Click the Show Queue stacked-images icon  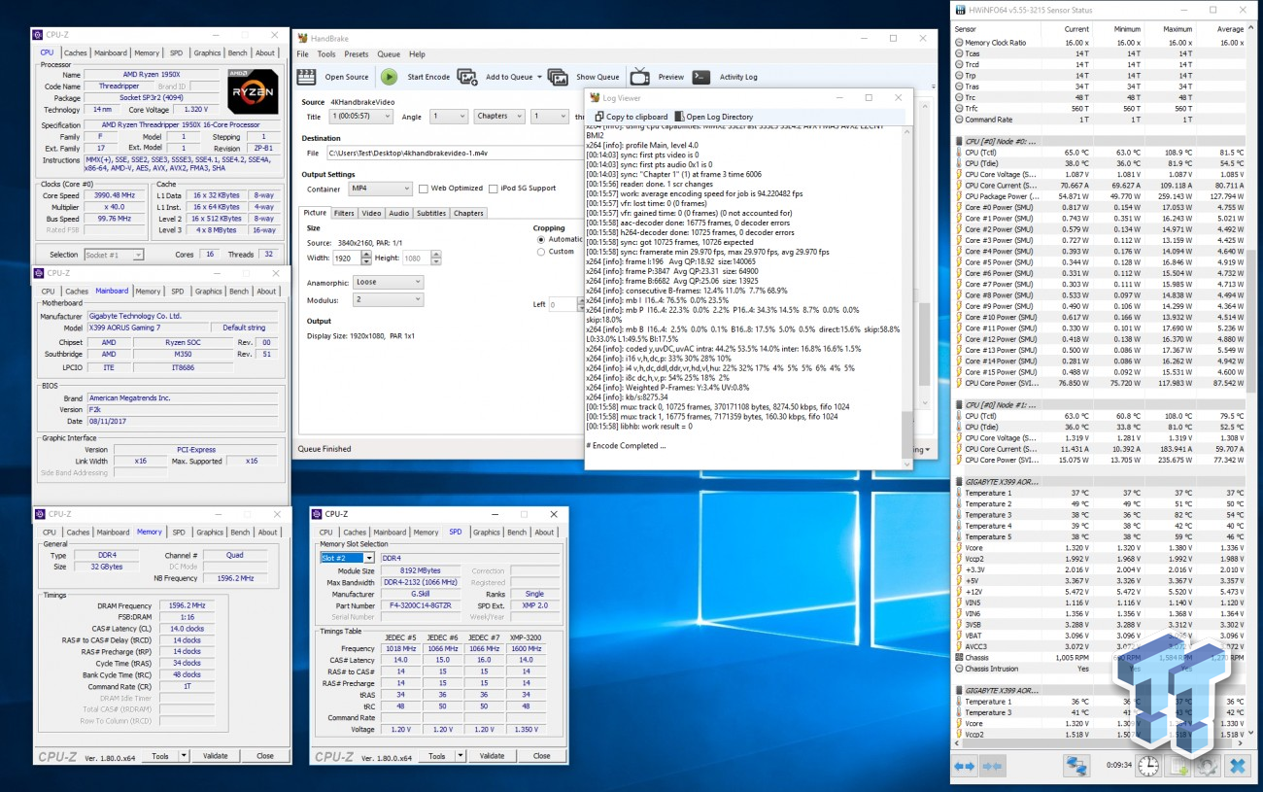pos(558,77)
